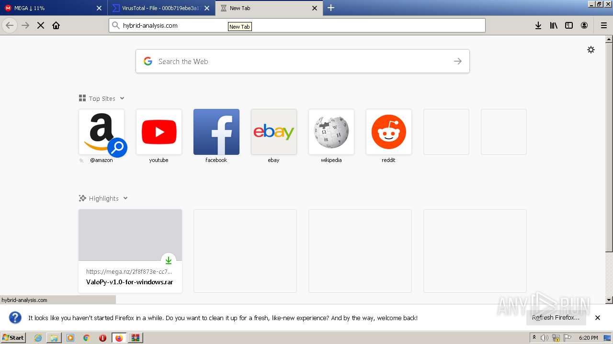Click the Google logo in search box
The height and width of the screenshot is (344, 613).
click(148, 61)
